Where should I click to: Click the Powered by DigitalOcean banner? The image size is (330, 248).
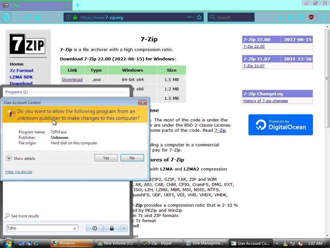[281, 125]
